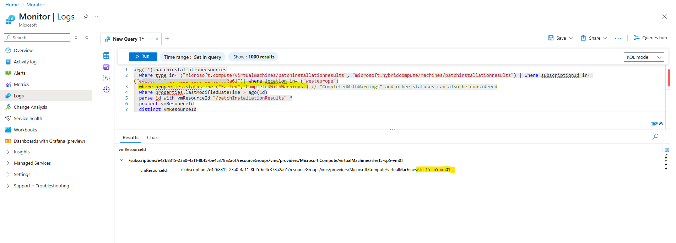
Task: Open the Query history icon
Action: point(106,90)
